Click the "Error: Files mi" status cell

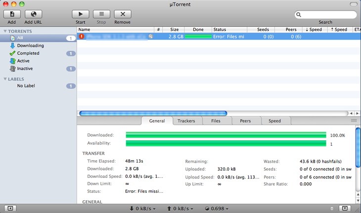(x=228, y=37)
